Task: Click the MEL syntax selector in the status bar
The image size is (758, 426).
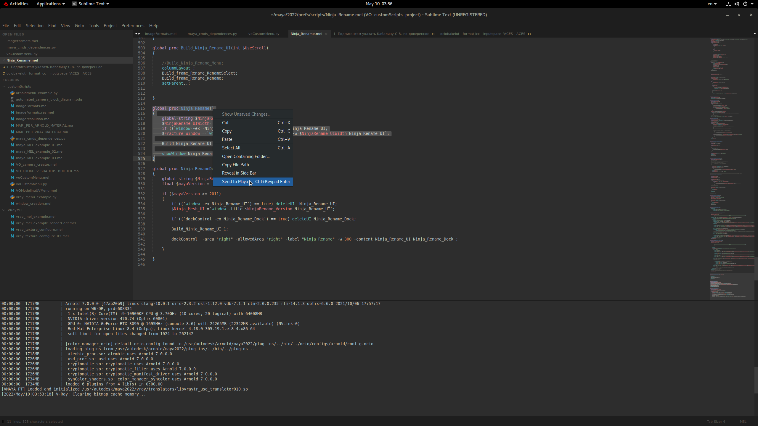Action: click(x=743, y=422)
